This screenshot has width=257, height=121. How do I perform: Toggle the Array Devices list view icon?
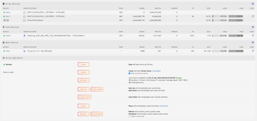point(253,4)
